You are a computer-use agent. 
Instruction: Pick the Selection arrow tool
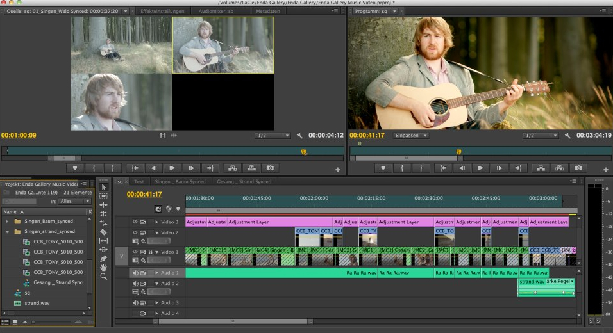point(103,187)
